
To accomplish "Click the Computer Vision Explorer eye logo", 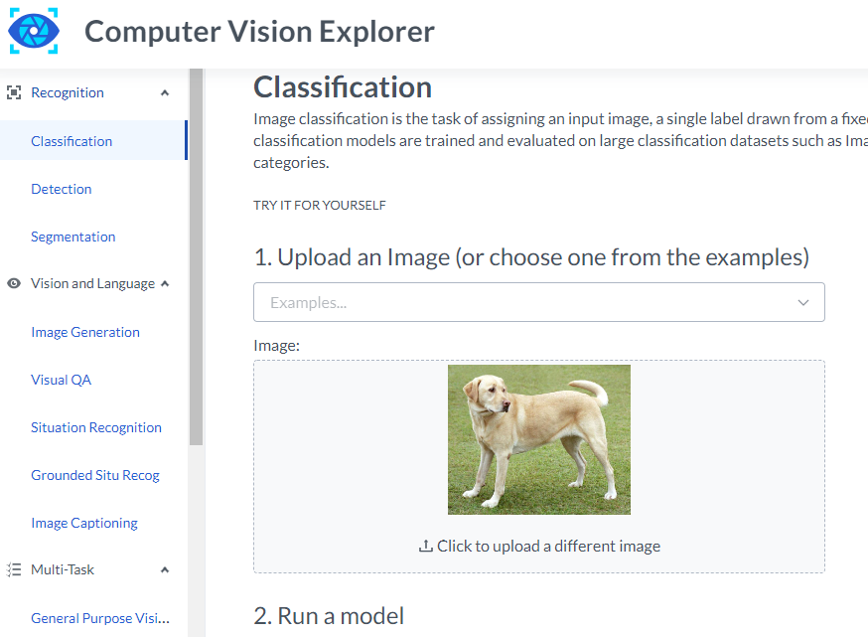I will point(34,31).
